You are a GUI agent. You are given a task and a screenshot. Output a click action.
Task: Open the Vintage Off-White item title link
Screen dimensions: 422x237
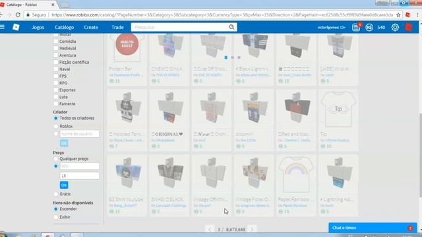click(x=210, y=199)
